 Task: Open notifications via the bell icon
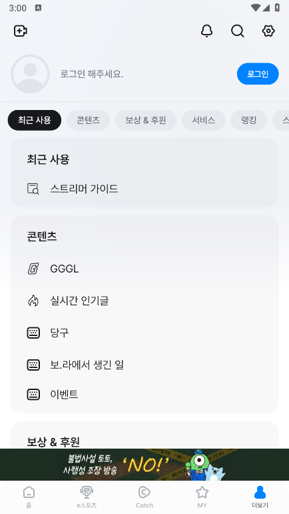(206, 31)
